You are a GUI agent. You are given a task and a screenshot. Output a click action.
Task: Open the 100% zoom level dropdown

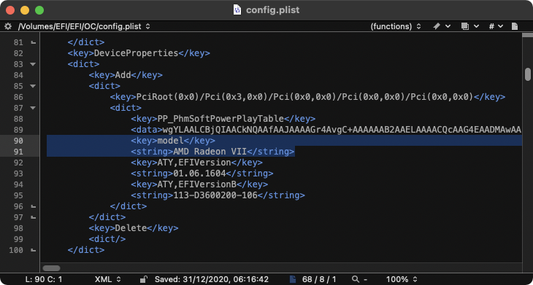[402, 279]
